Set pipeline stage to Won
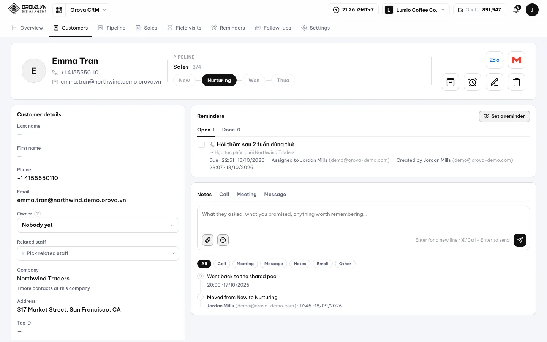The height and width of the screenshot is (342, 547). [254, 81]
